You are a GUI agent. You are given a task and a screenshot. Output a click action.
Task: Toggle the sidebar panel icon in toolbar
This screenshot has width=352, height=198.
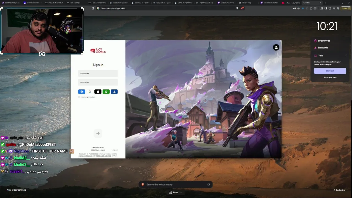tap(326, 8)
